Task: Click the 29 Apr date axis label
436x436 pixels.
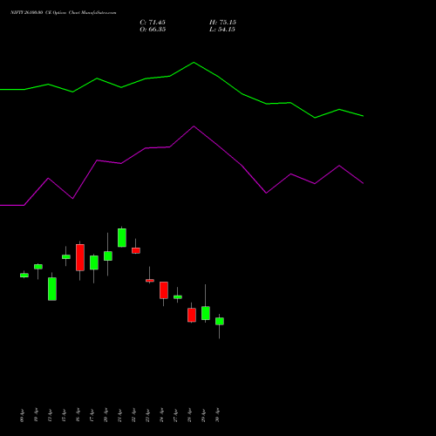Action: (204, 416)
